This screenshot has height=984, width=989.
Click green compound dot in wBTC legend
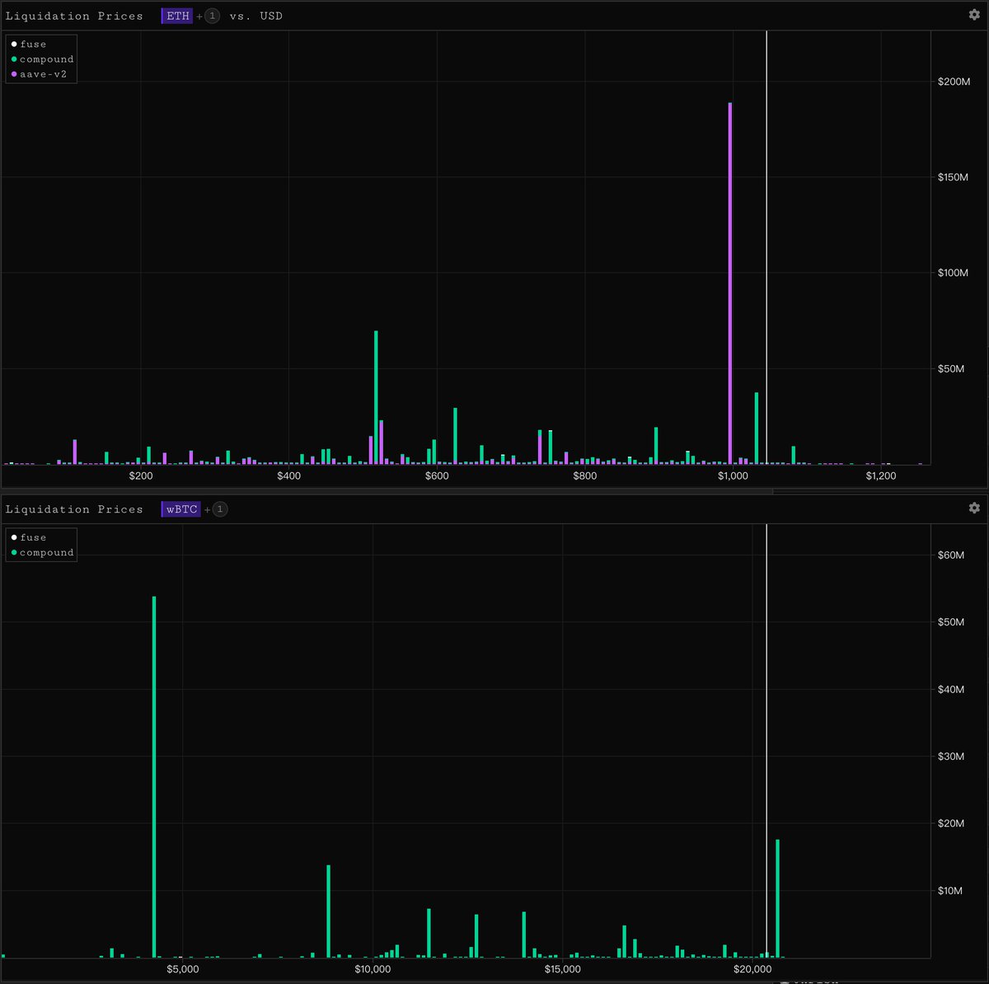(x=14, y=552)
